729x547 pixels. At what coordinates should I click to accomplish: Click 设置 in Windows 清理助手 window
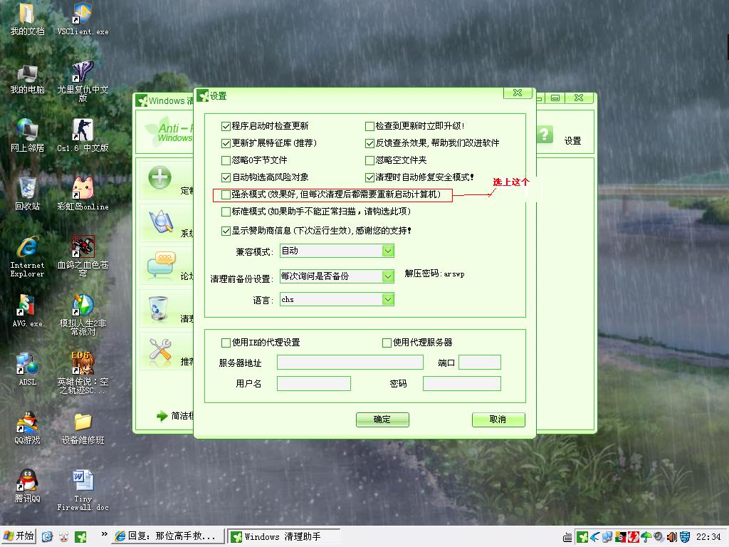coord(572,140)
